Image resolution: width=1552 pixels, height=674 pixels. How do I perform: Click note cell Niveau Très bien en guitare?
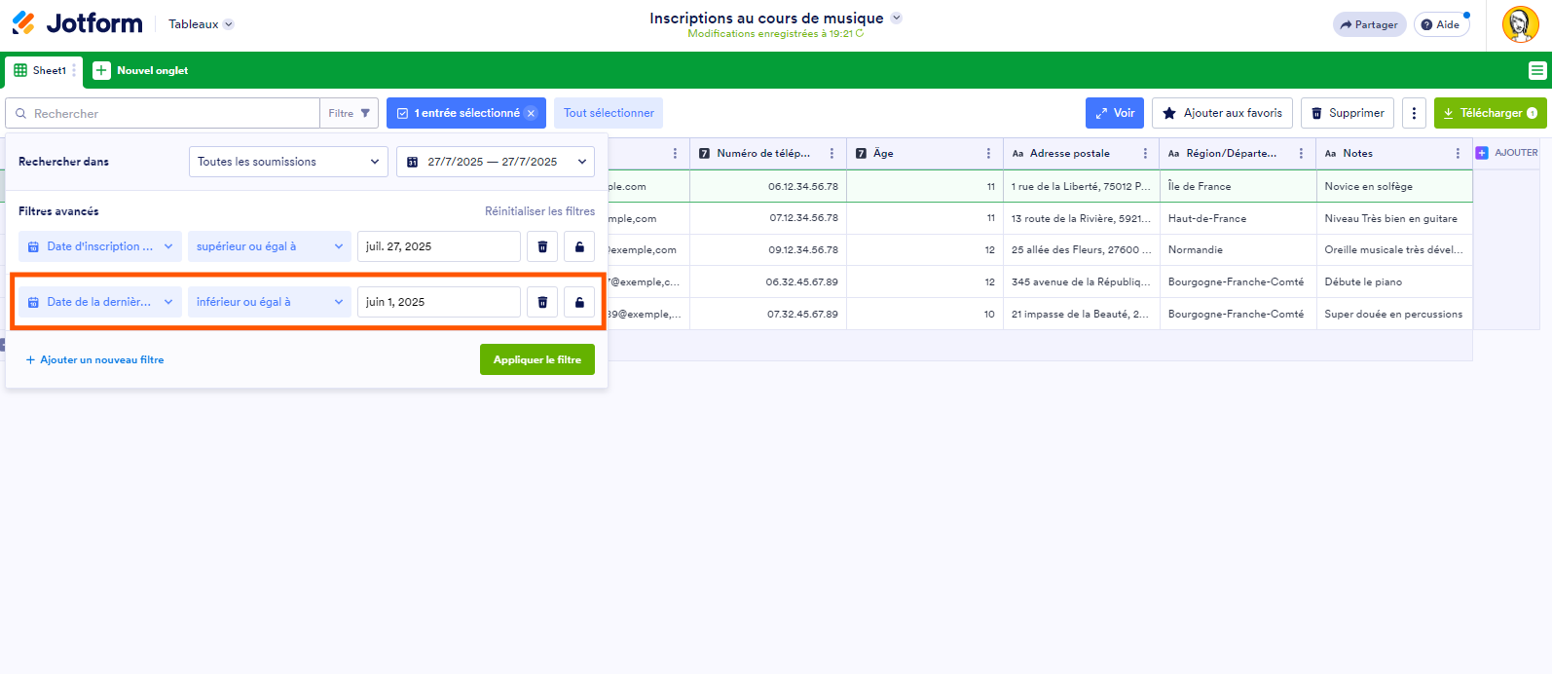click(1394, 218)
